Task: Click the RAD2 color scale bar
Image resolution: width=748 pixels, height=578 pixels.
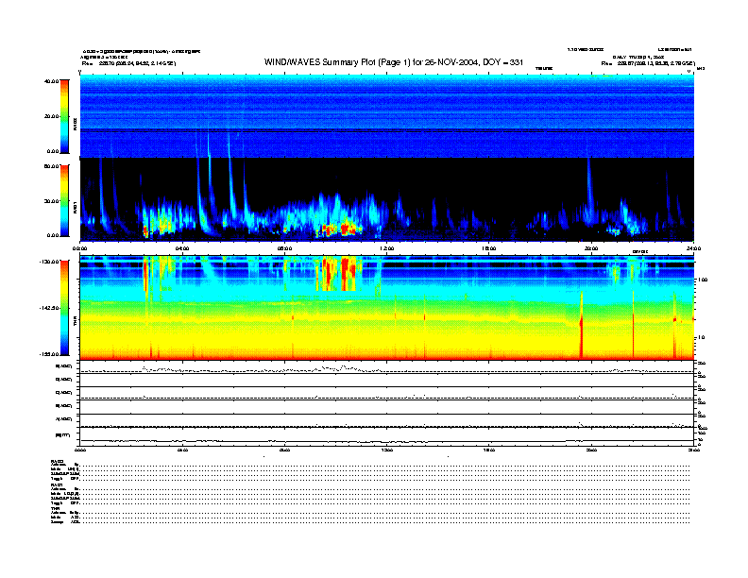Action: 65,116
